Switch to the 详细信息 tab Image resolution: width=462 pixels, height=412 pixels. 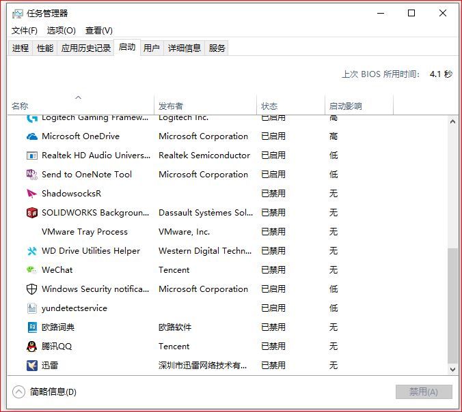(184, 48)
